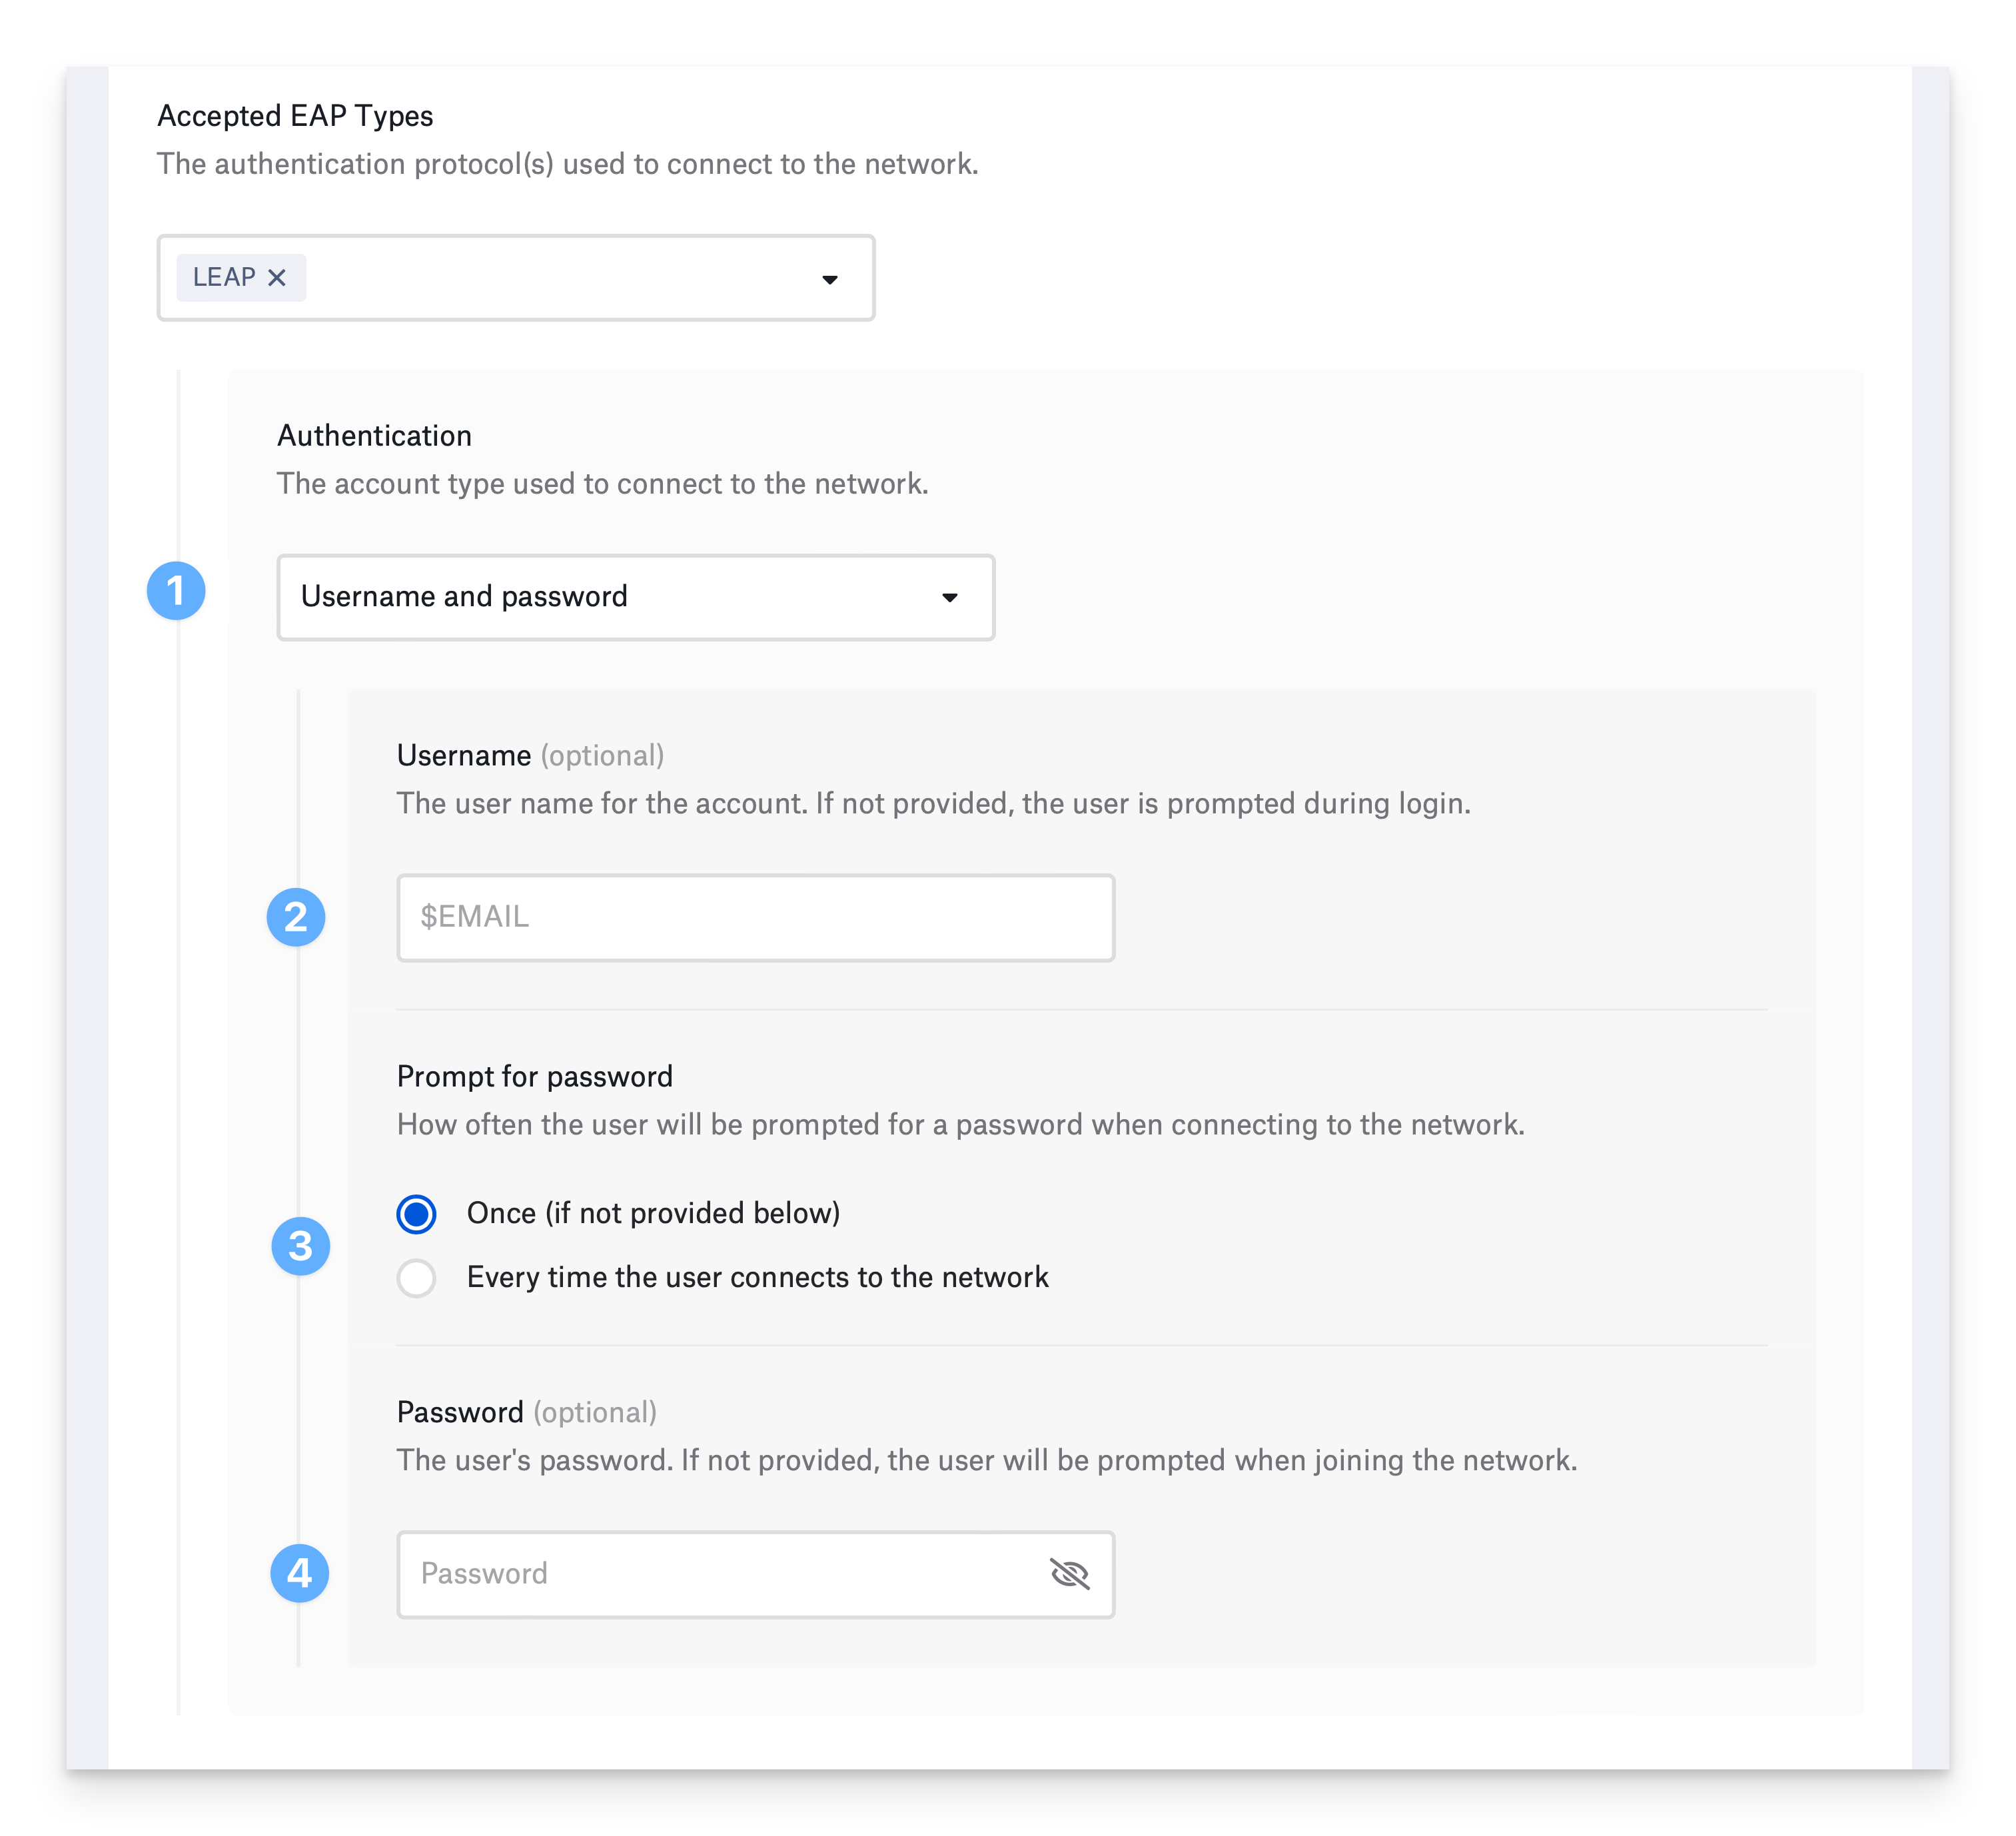Screen dimensions: 2016x1836
Task: Click inside the Accepted EAP Types field
Action: (560, 278)
